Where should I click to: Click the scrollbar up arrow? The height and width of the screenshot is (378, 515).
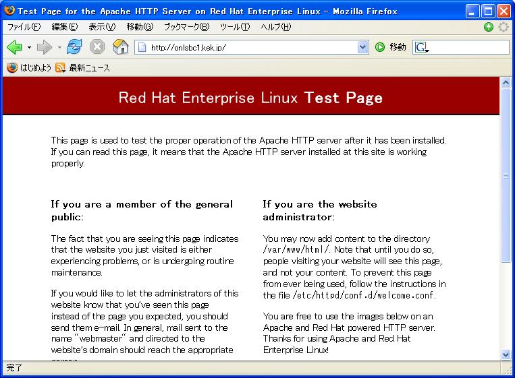tap(506, 82)
